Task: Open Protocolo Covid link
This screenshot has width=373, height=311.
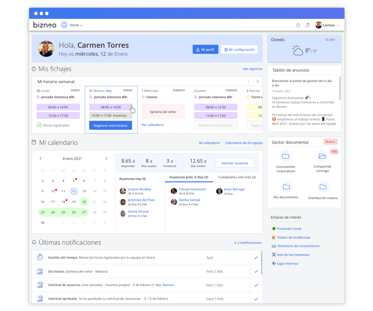Action: point(289,229)
